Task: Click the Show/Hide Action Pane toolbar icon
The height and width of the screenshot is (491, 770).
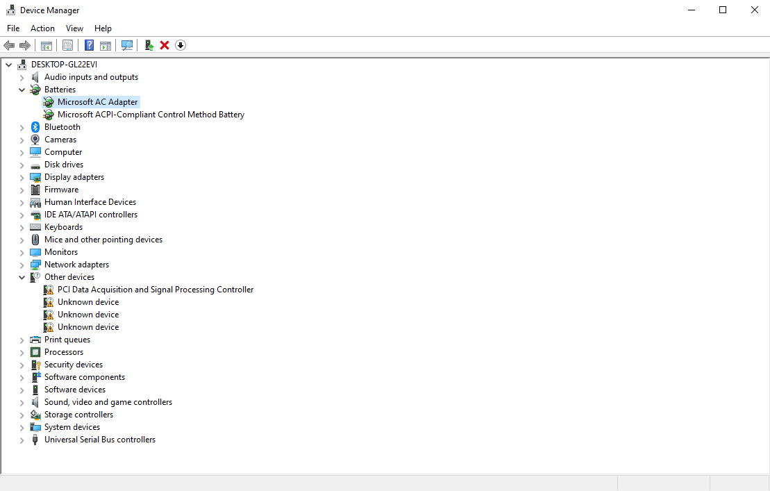Action: [105, 46]
